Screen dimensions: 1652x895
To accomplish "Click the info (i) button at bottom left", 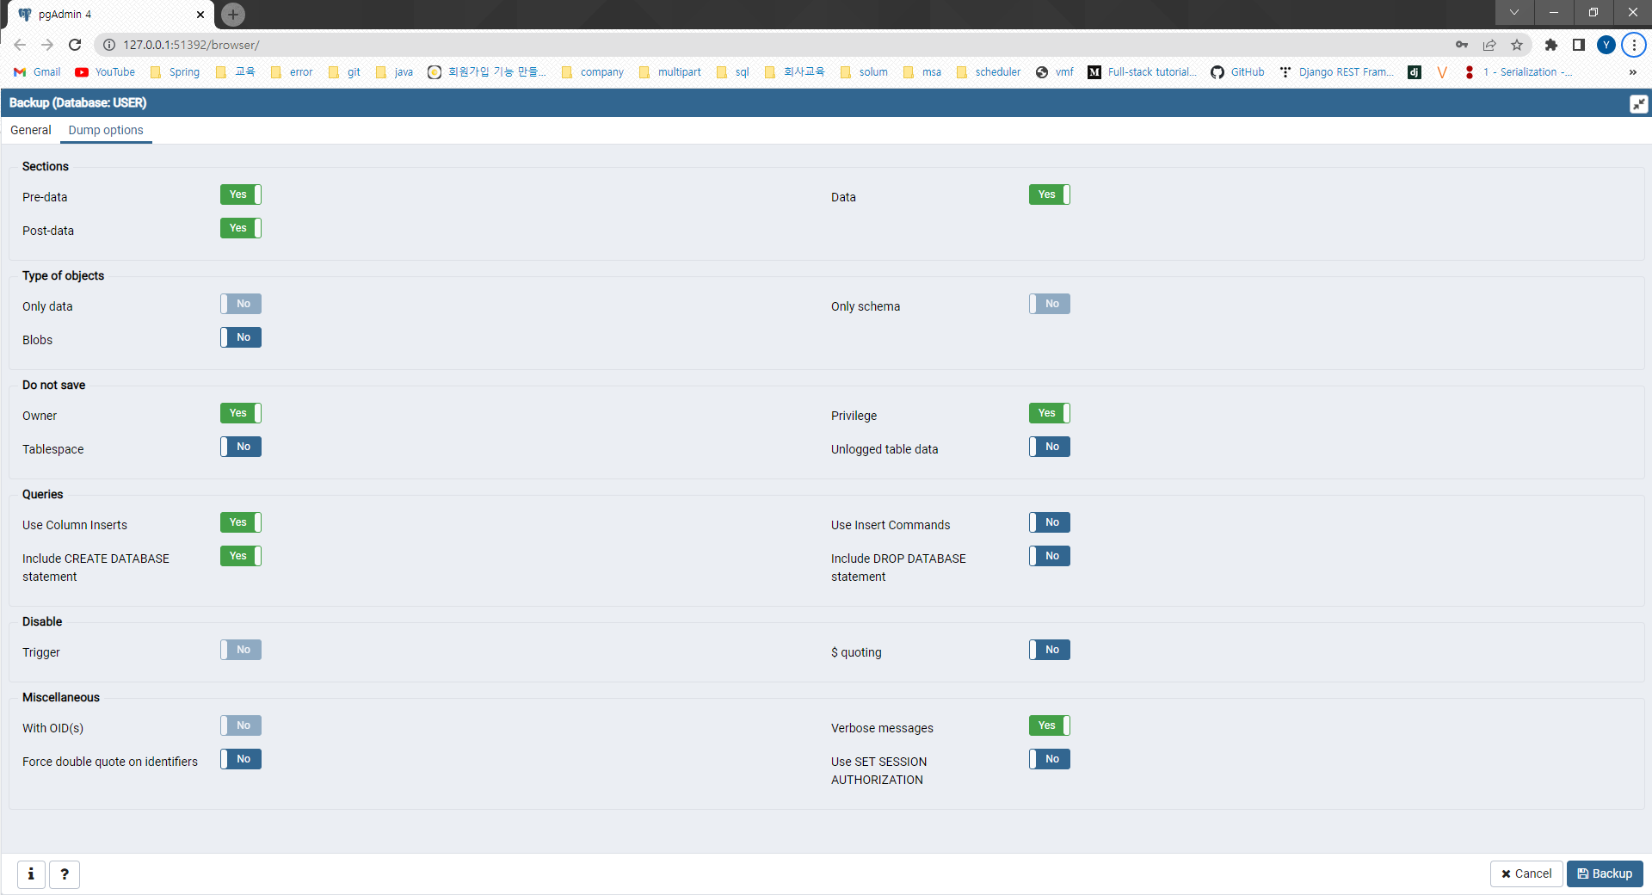I will (31, 874).
